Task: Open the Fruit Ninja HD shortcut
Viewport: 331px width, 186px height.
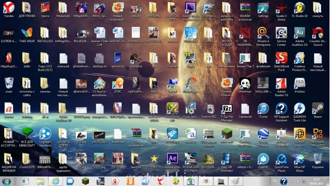Action: click(172, 108)
